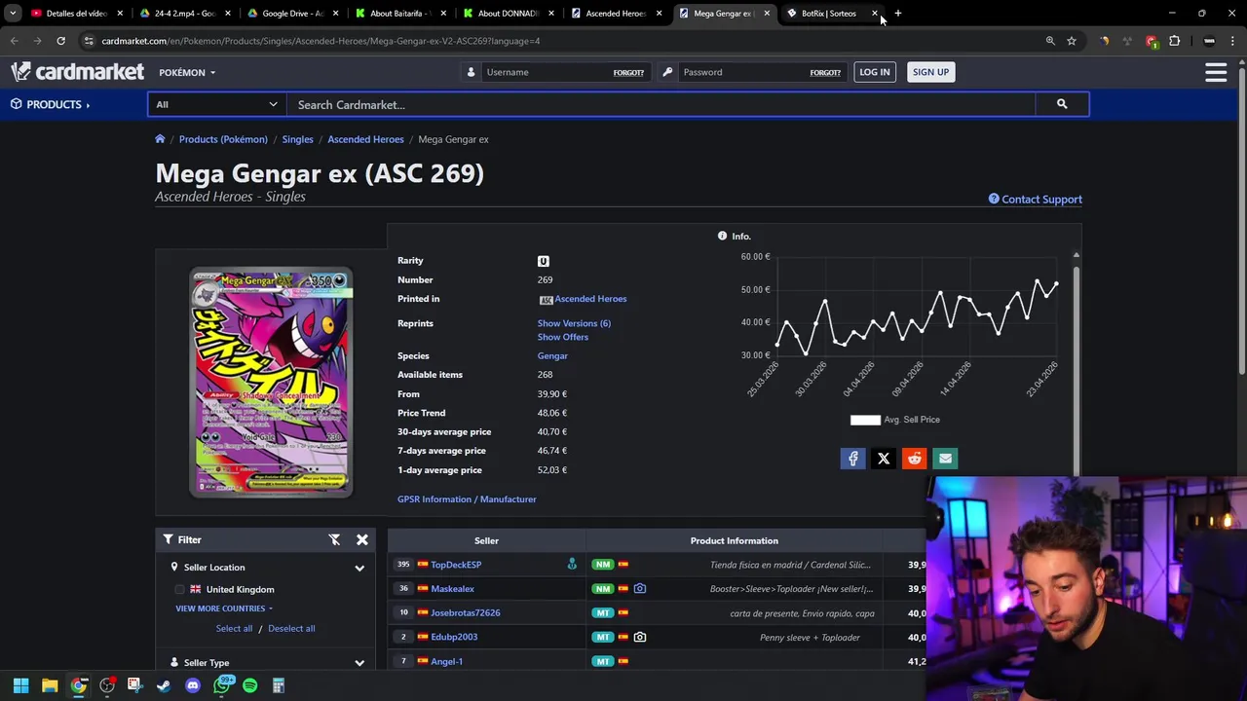Toggle the Avg. Sell Price legend swatch
Viewport: 1247px width, 701px height.
[x=865, y=420]
